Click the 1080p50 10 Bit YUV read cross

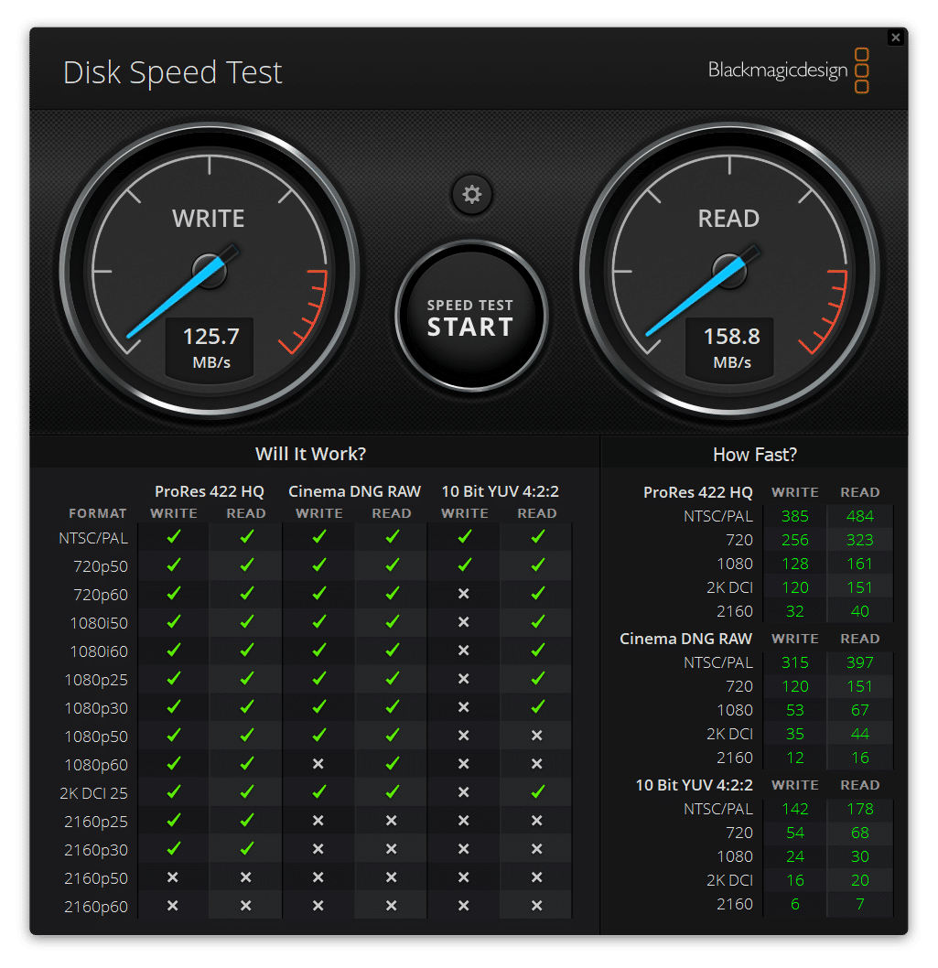pos(536,736)
